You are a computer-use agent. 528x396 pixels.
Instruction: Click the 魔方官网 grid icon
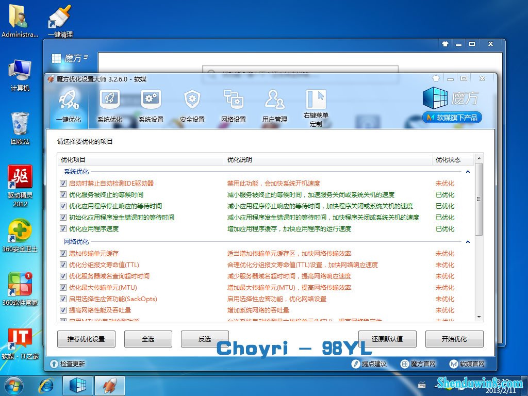(x=404, y=364)
